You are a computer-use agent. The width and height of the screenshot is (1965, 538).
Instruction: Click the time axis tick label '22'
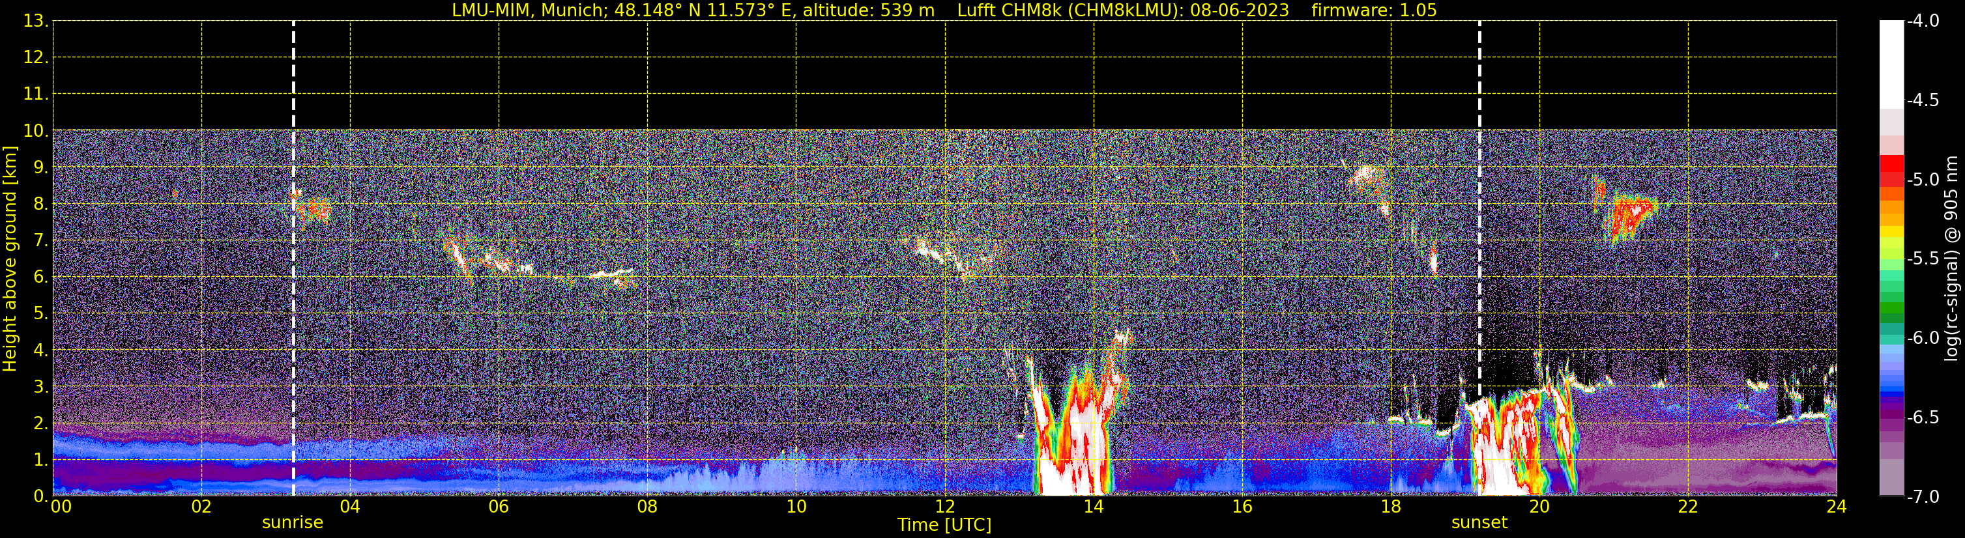tap(1688, 507)
